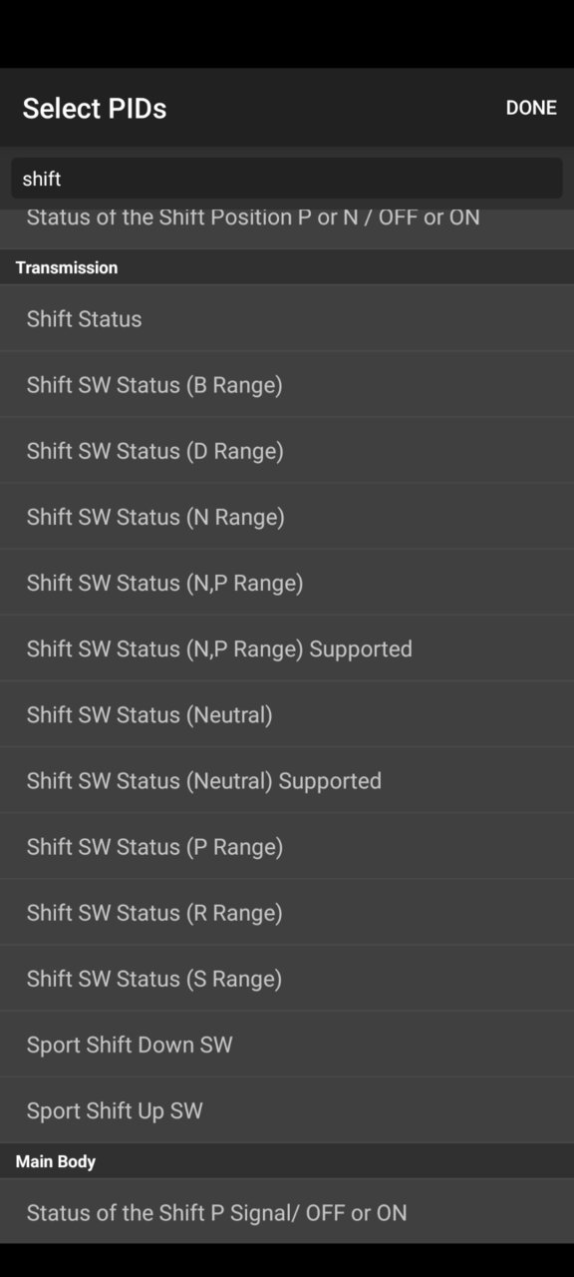Select Sport Shift Up SW
The width and height of the screenshot is (574, 1277).
(x=287, y=1110)
